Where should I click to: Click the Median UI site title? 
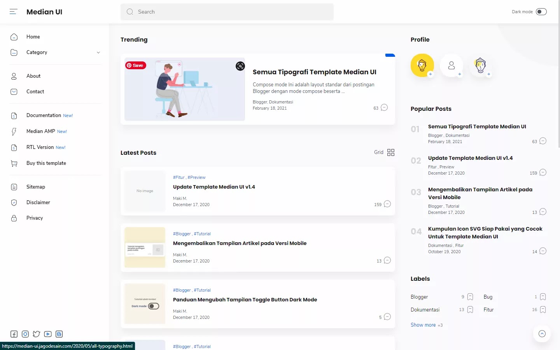[44, 12]
